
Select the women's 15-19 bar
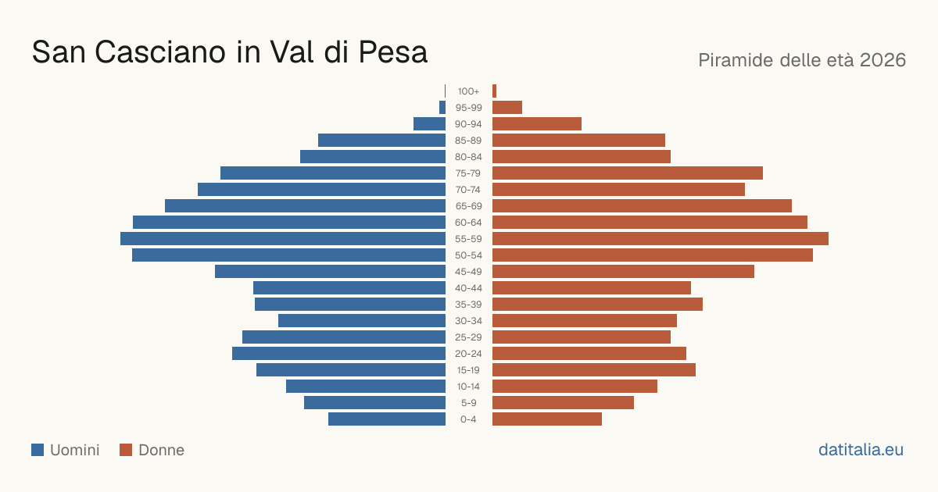[x=594, y=370]
